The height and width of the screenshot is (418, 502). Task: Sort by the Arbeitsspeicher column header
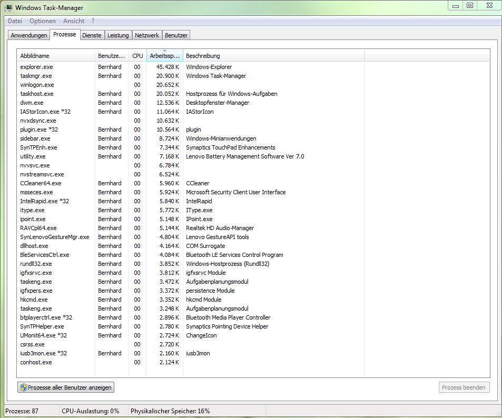164,56
